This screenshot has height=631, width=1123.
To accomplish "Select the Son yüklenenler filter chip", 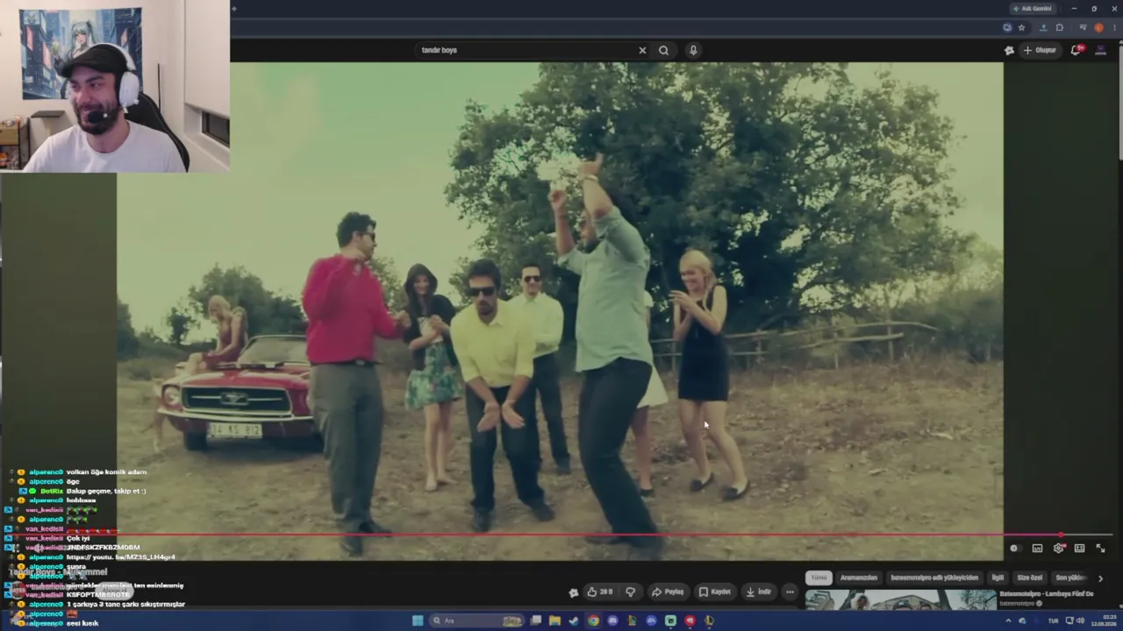I will pyautogui.click(x=1070, y=578).
